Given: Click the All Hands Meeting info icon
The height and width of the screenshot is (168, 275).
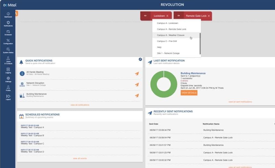Looking at the screenshot, I should (22, 73).
